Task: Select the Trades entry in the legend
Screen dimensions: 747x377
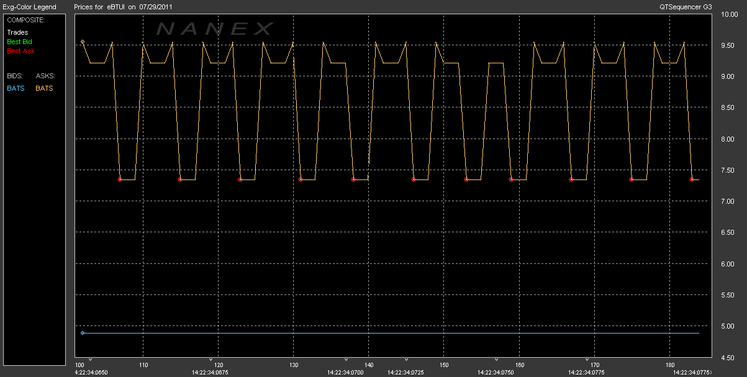Action: (17, 32)
